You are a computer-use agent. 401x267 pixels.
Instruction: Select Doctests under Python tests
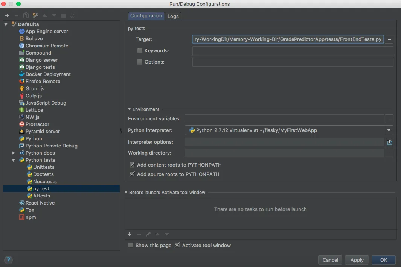pos(43,174)
